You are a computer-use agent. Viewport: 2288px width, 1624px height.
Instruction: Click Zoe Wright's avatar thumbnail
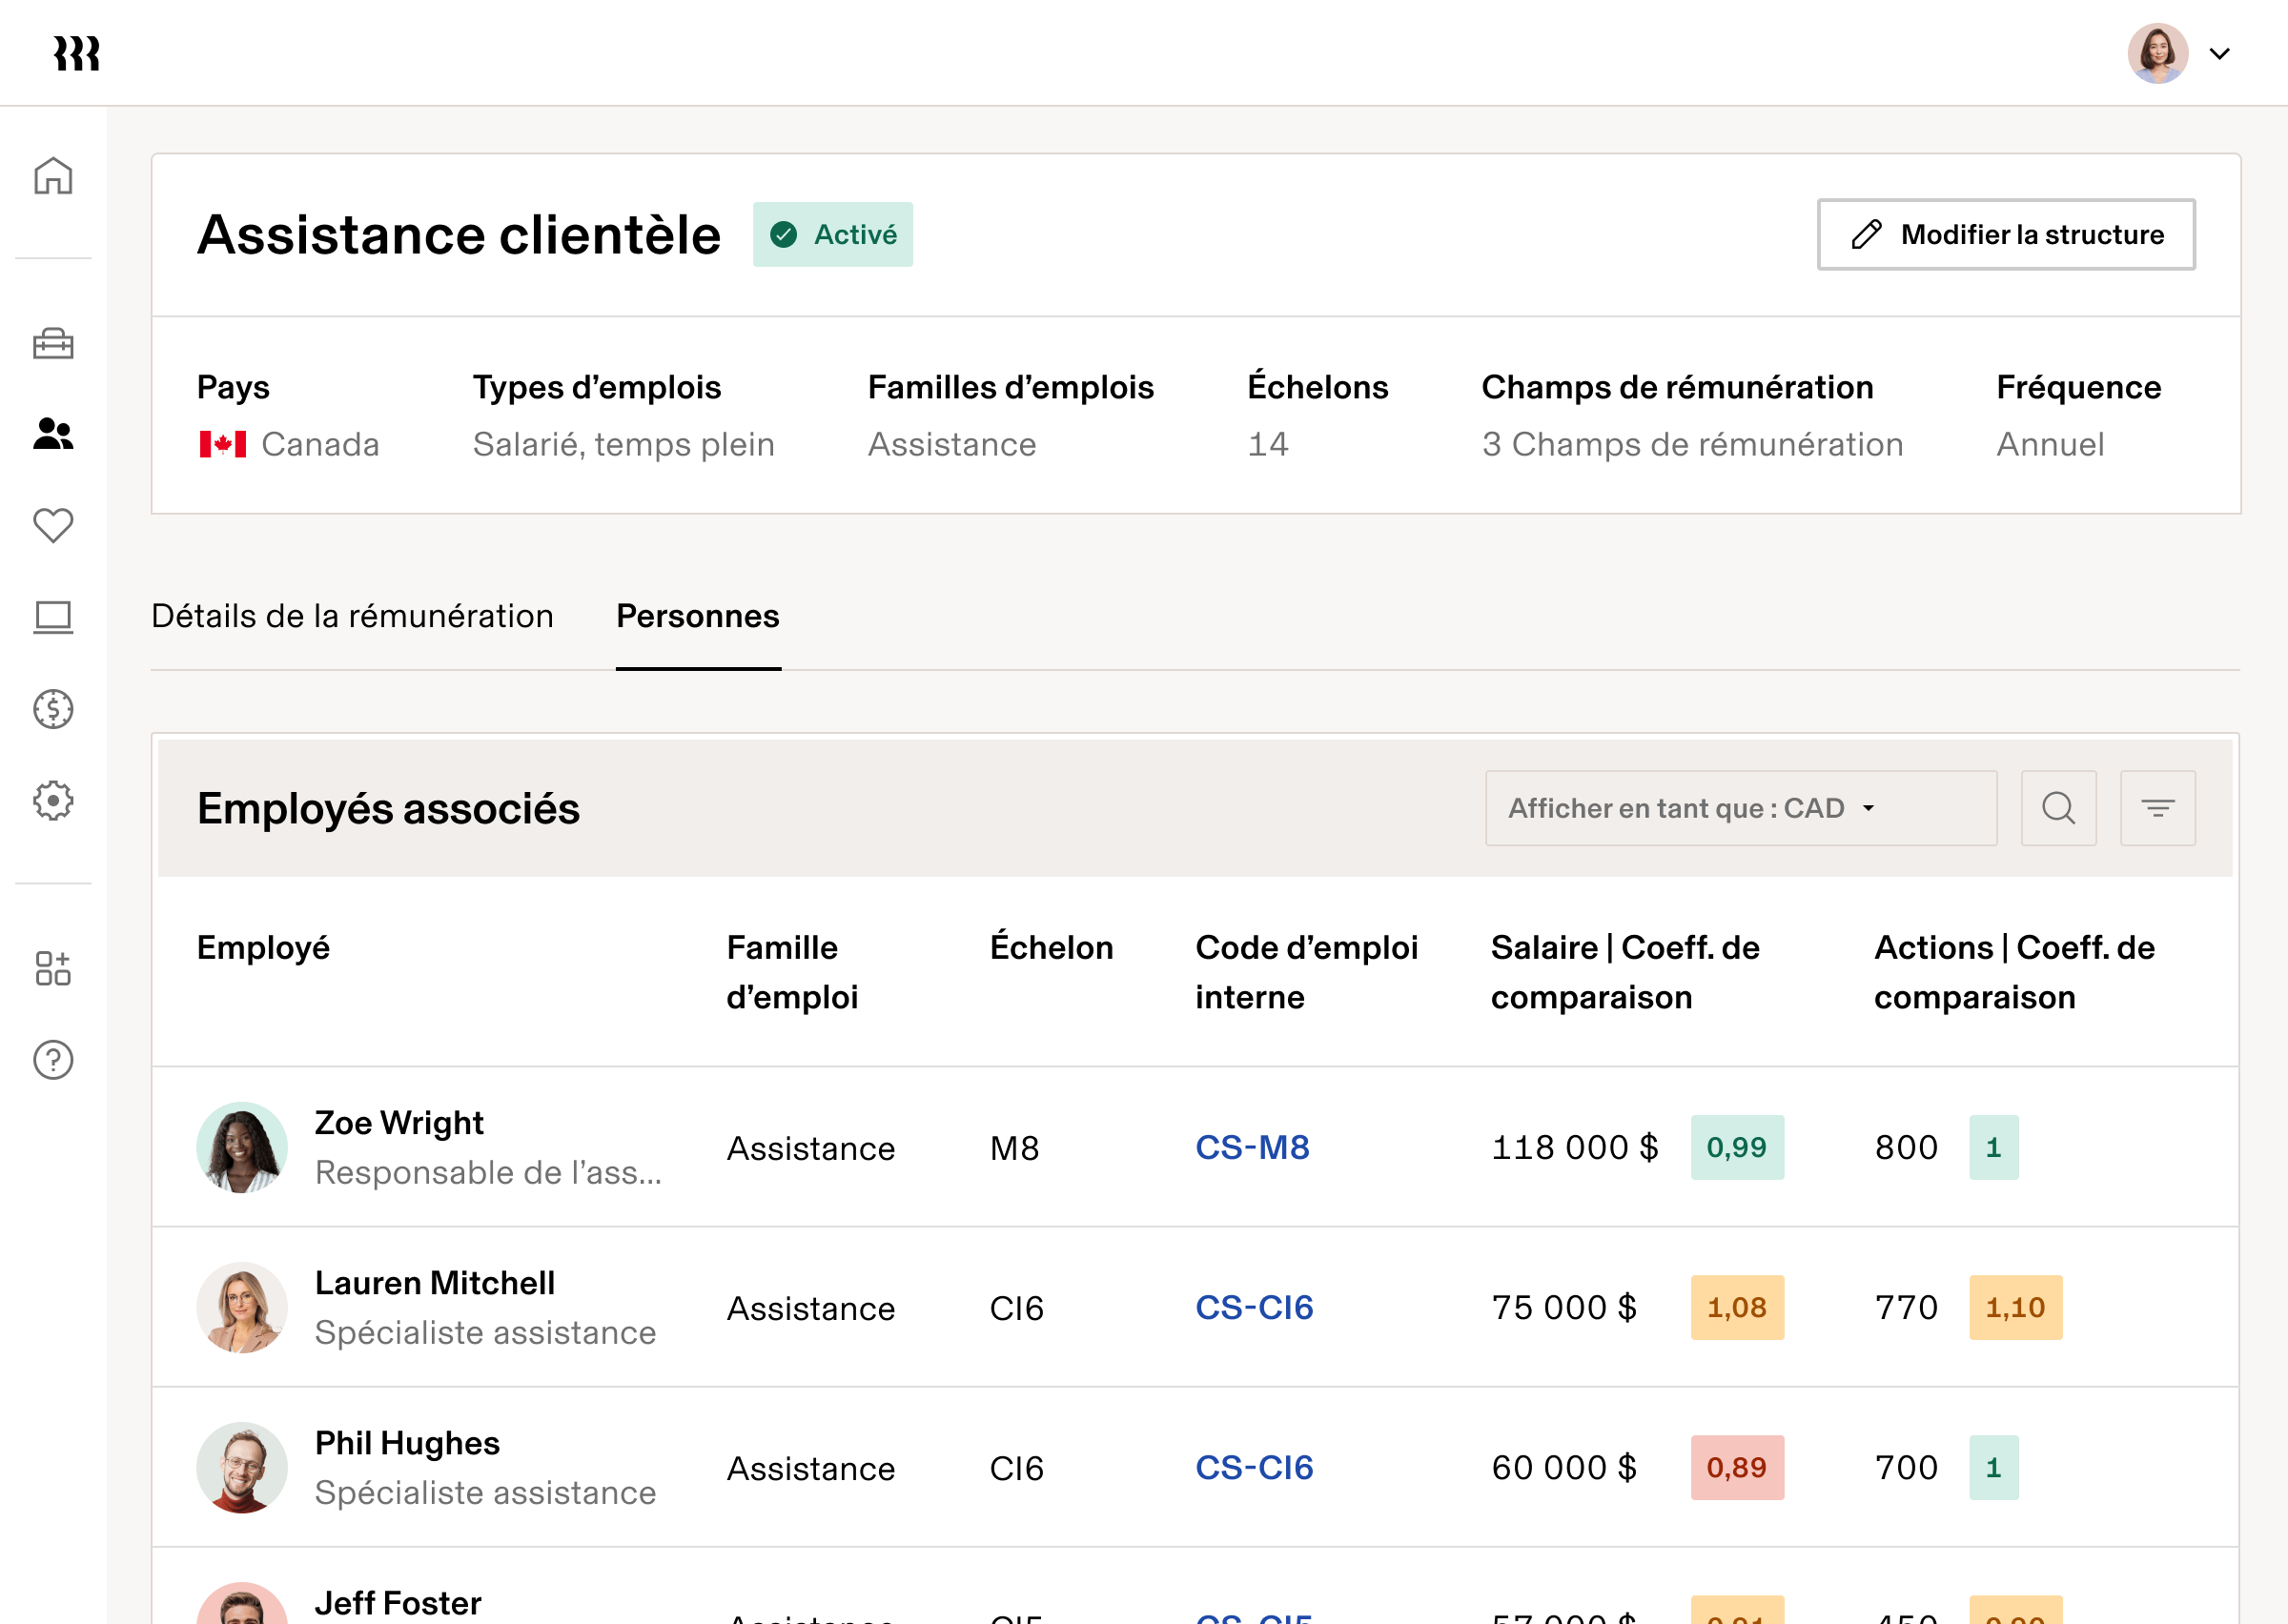pos(241,1147)
